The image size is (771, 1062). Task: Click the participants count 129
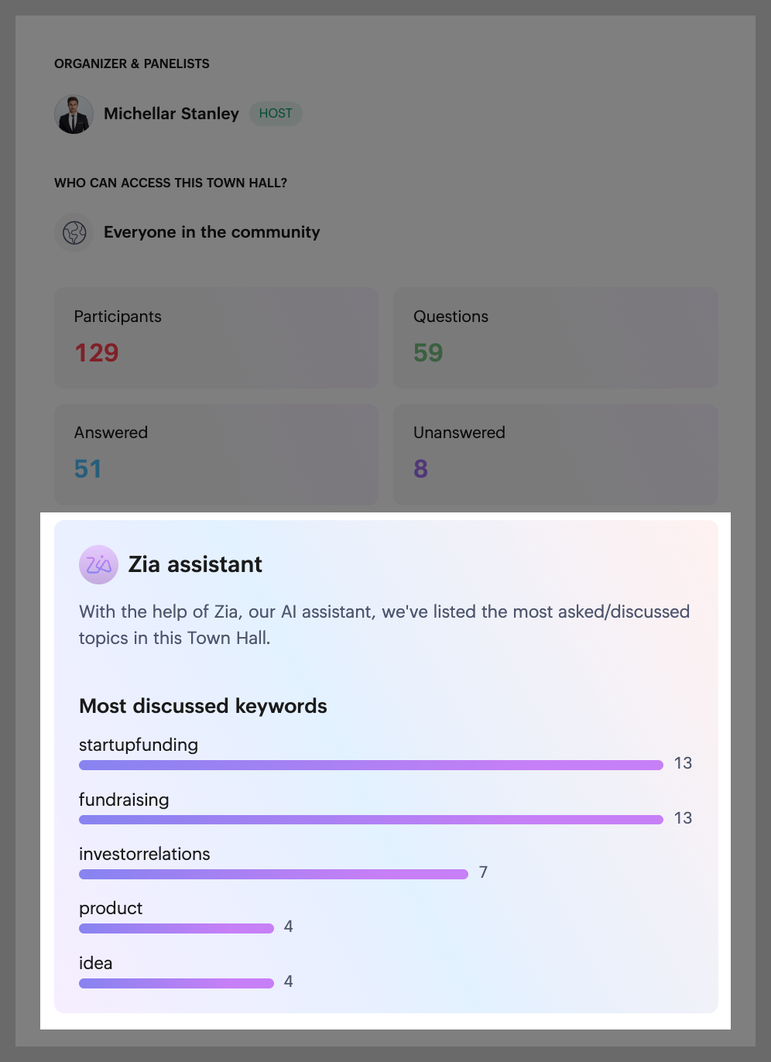(x=96, y=353)
